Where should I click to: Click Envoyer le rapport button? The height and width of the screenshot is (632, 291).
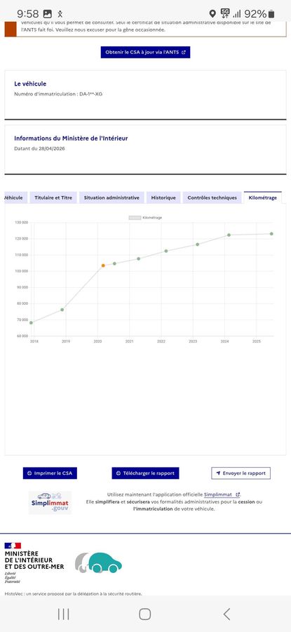point(241,473)
